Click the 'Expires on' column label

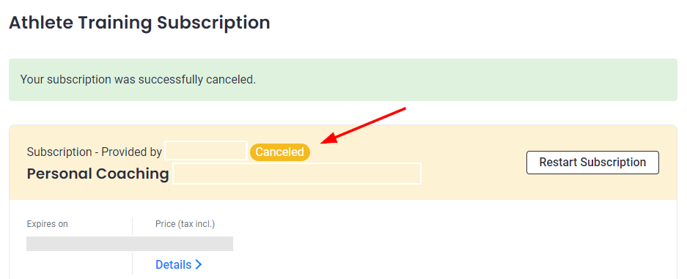click(48, 224)
